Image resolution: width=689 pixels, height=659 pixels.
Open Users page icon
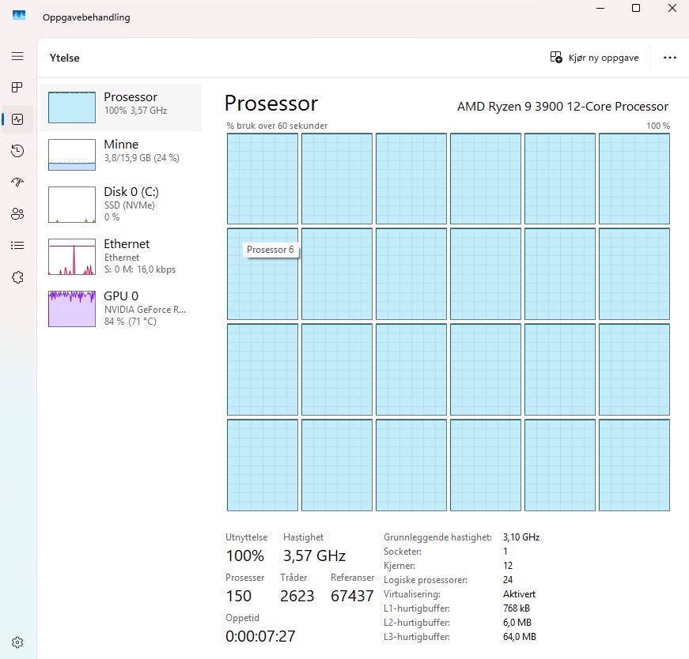click(x=17, y=213)
